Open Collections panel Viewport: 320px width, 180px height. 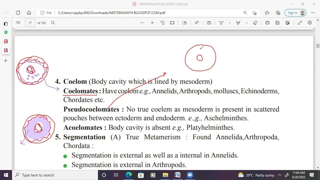tap(278, 13)
